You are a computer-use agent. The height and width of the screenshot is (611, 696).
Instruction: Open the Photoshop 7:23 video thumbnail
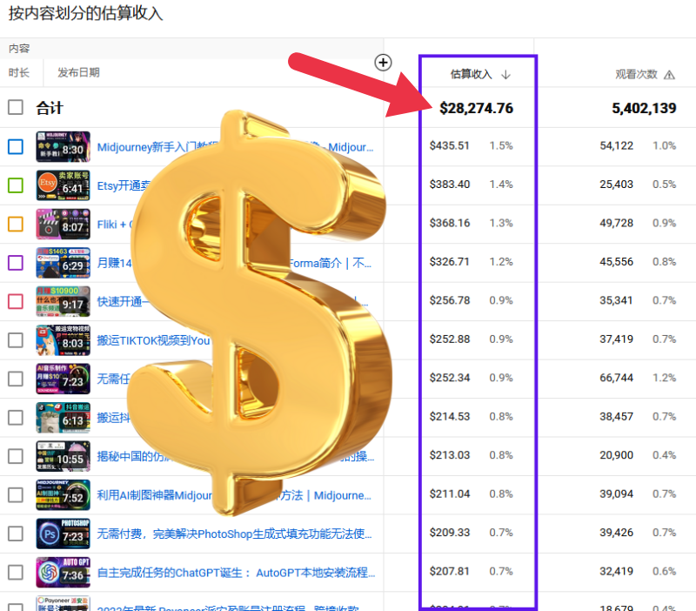(63, 533)
